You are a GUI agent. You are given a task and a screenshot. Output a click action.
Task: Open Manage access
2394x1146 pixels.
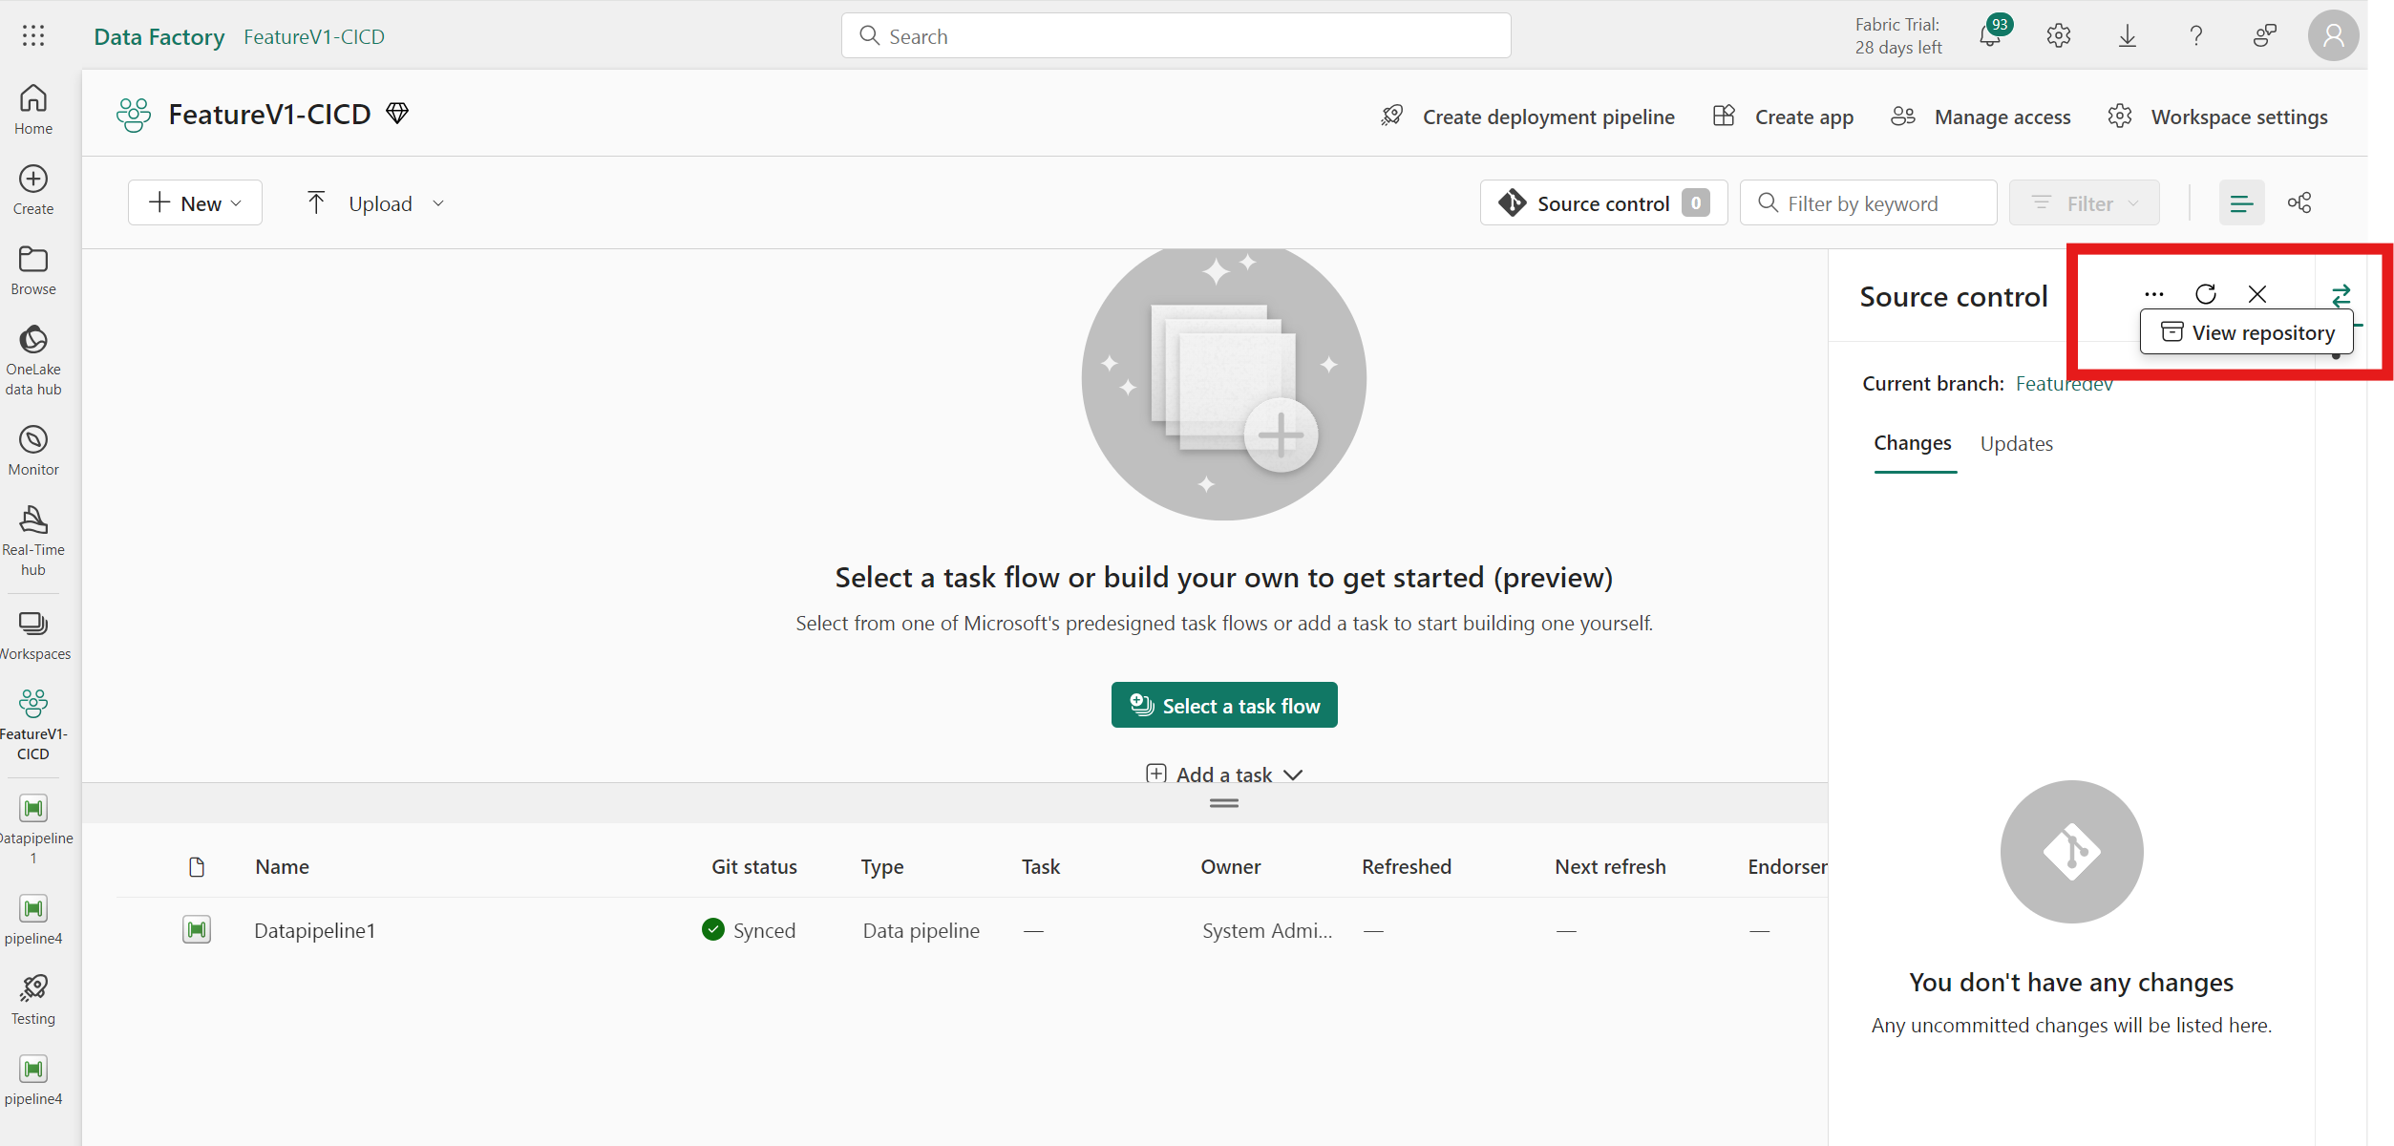[x=1981, y=117]
